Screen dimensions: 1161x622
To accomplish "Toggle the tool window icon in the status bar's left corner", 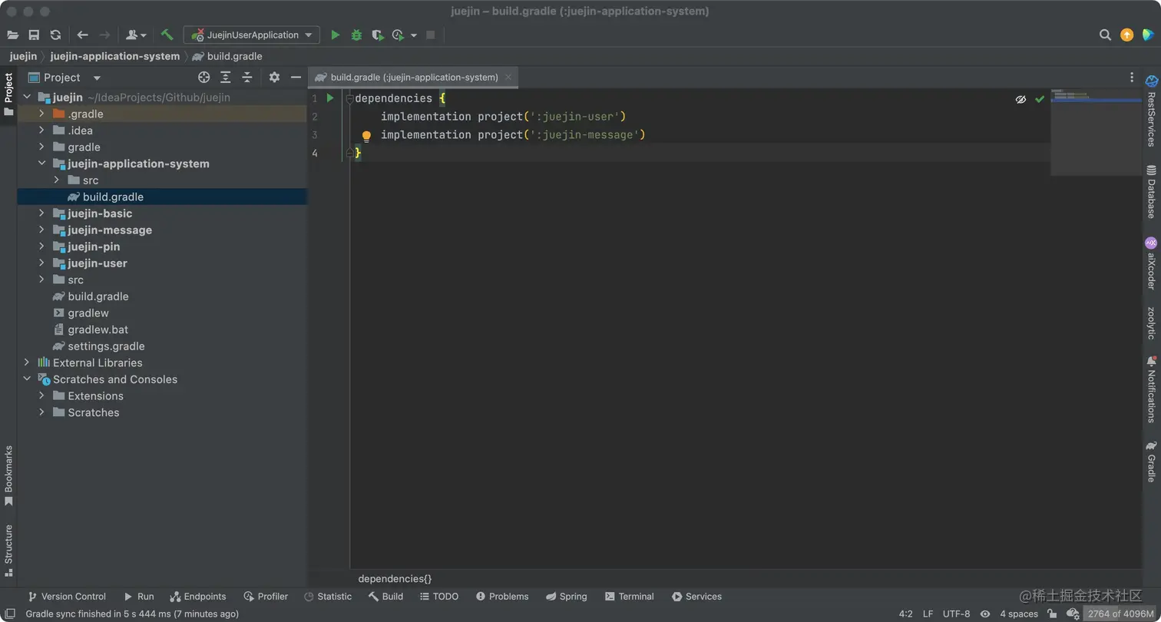I will (x=10, y=614).
